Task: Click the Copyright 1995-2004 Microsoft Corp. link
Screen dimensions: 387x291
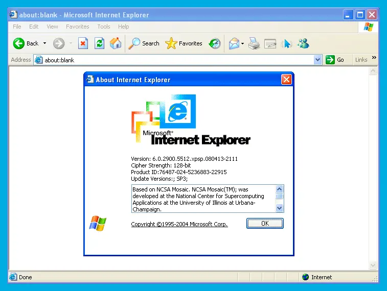Action: tap(179, 224)
